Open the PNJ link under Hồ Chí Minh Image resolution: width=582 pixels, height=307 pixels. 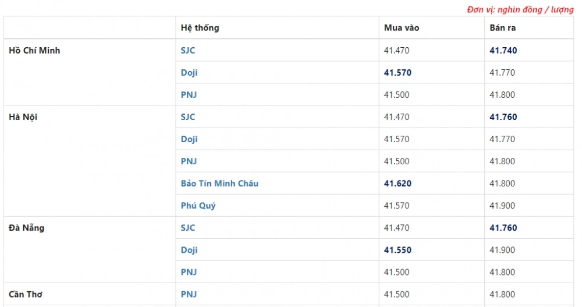(x=189, y=95)
